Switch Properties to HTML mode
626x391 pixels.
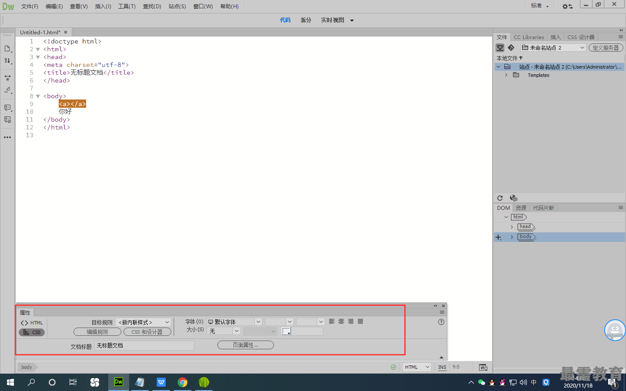point(32,323)
